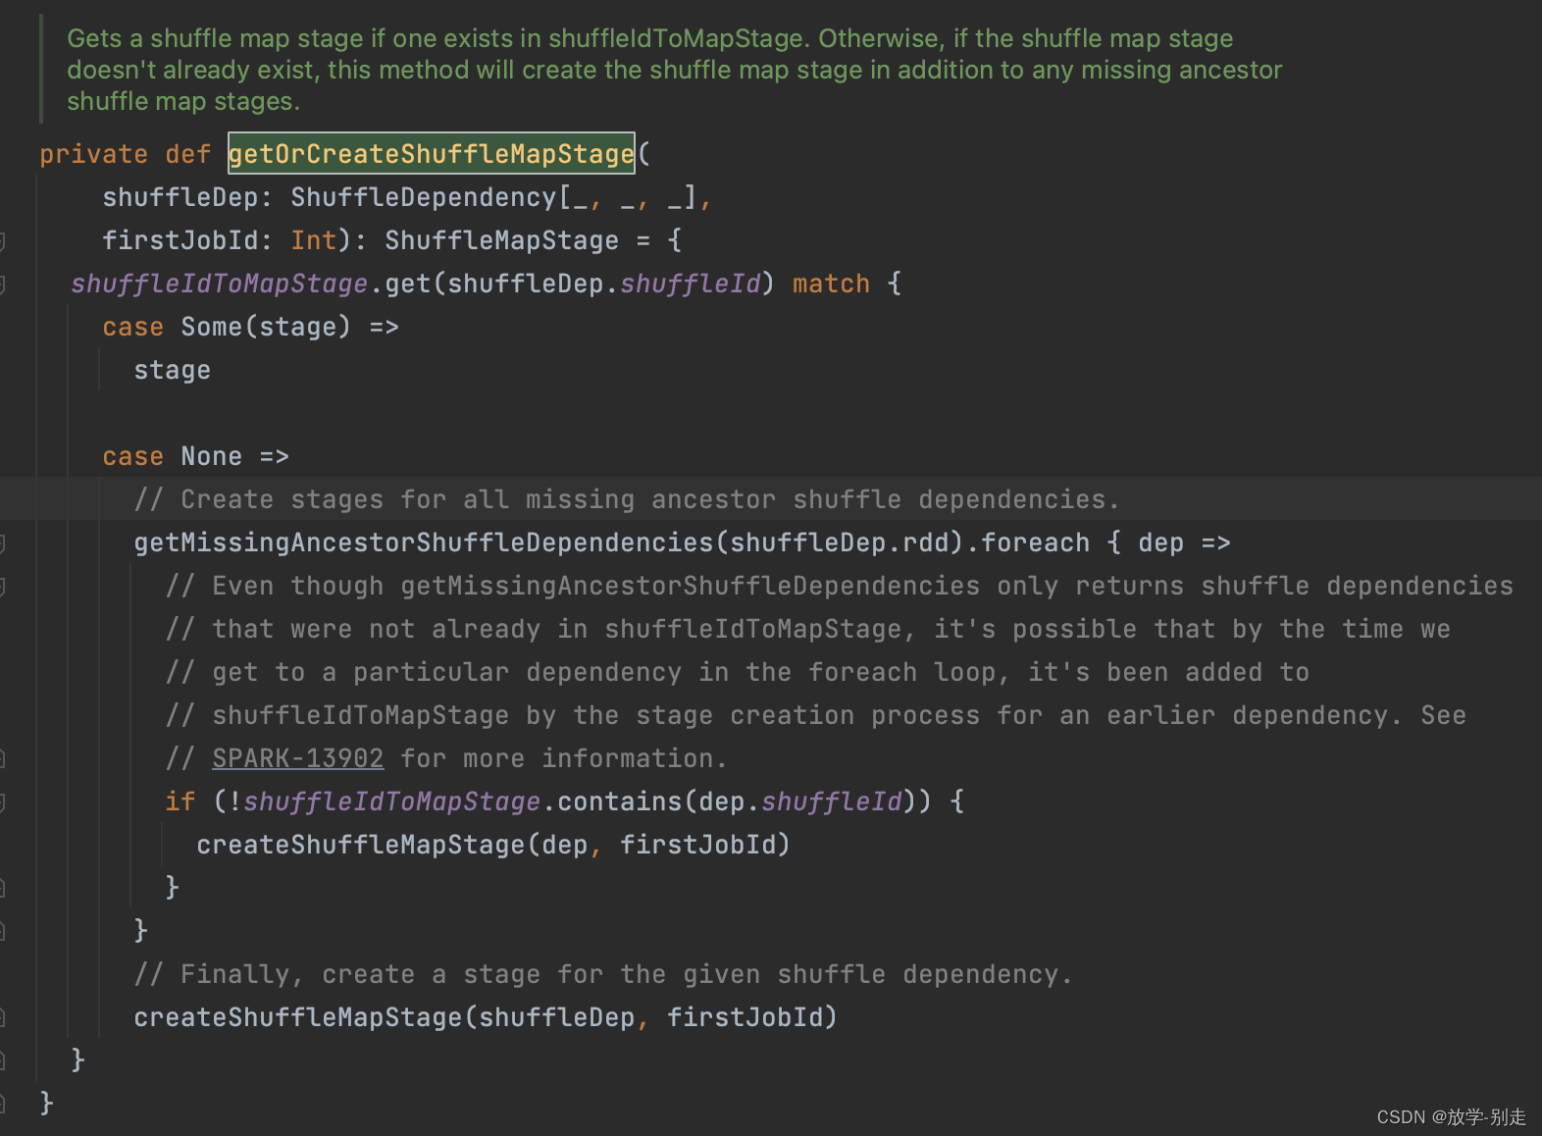Click createShuffleMapStage(shuffleDep, firstJobId) call
This screenshot has height=1136, width=1542.
pos(486,1017)
